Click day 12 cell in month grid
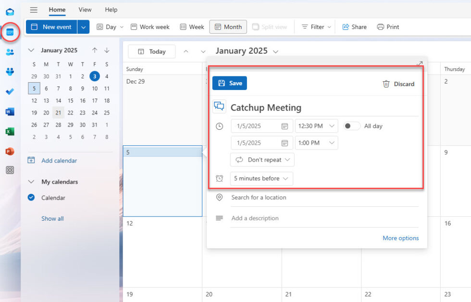 (162, 252)
